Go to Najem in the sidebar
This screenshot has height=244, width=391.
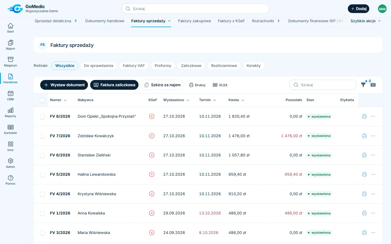click(x=10, y=45)
